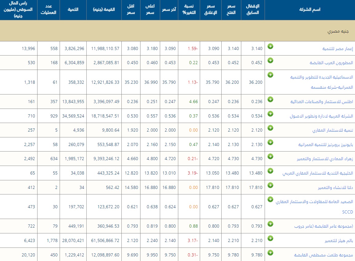The image size is (355, 261).
Task: Open the إعمار مصر للتنمية company link
Action: (x=337, y=48)
